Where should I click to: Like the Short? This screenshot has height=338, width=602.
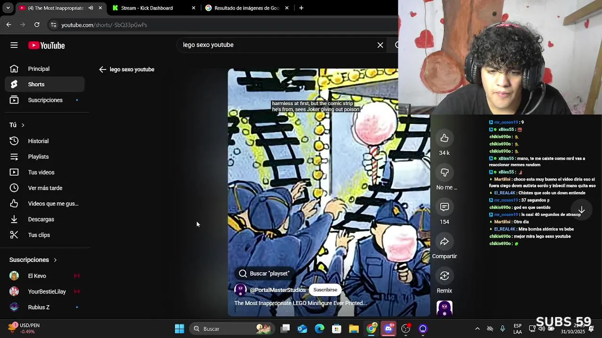click(x=444, y=138)
